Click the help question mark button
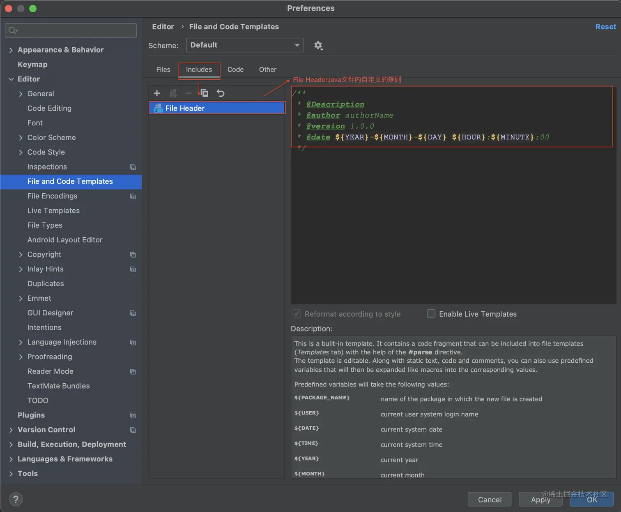This screenshot has height=512, width=621. coord(16,499)
